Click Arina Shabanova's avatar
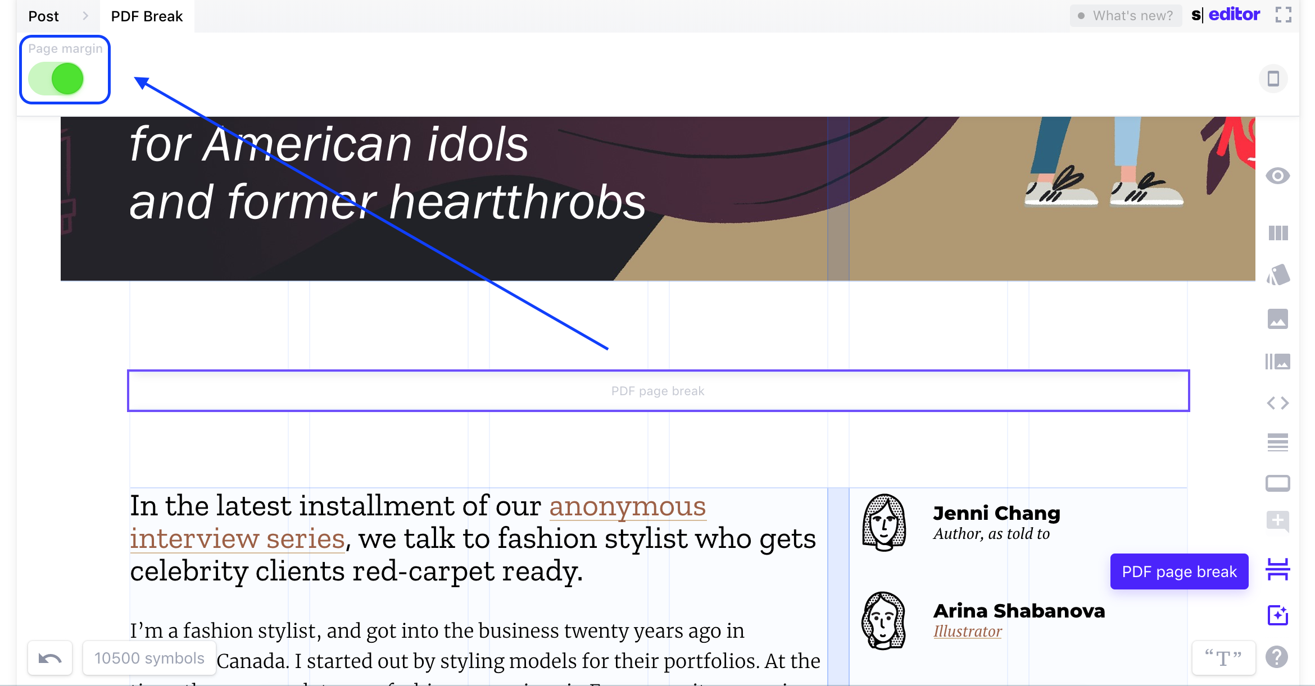The width and height of the screenshot is (1315, 686). click(884, 621)
